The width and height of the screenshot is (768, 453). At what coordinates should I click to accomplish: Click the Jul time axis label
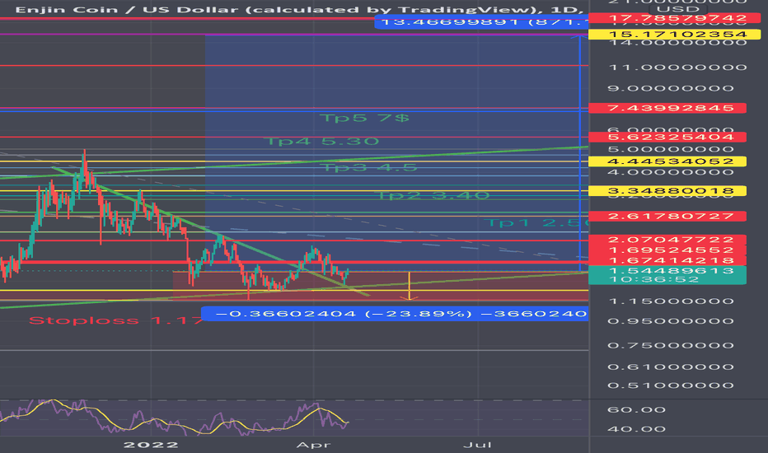point(478,445)
